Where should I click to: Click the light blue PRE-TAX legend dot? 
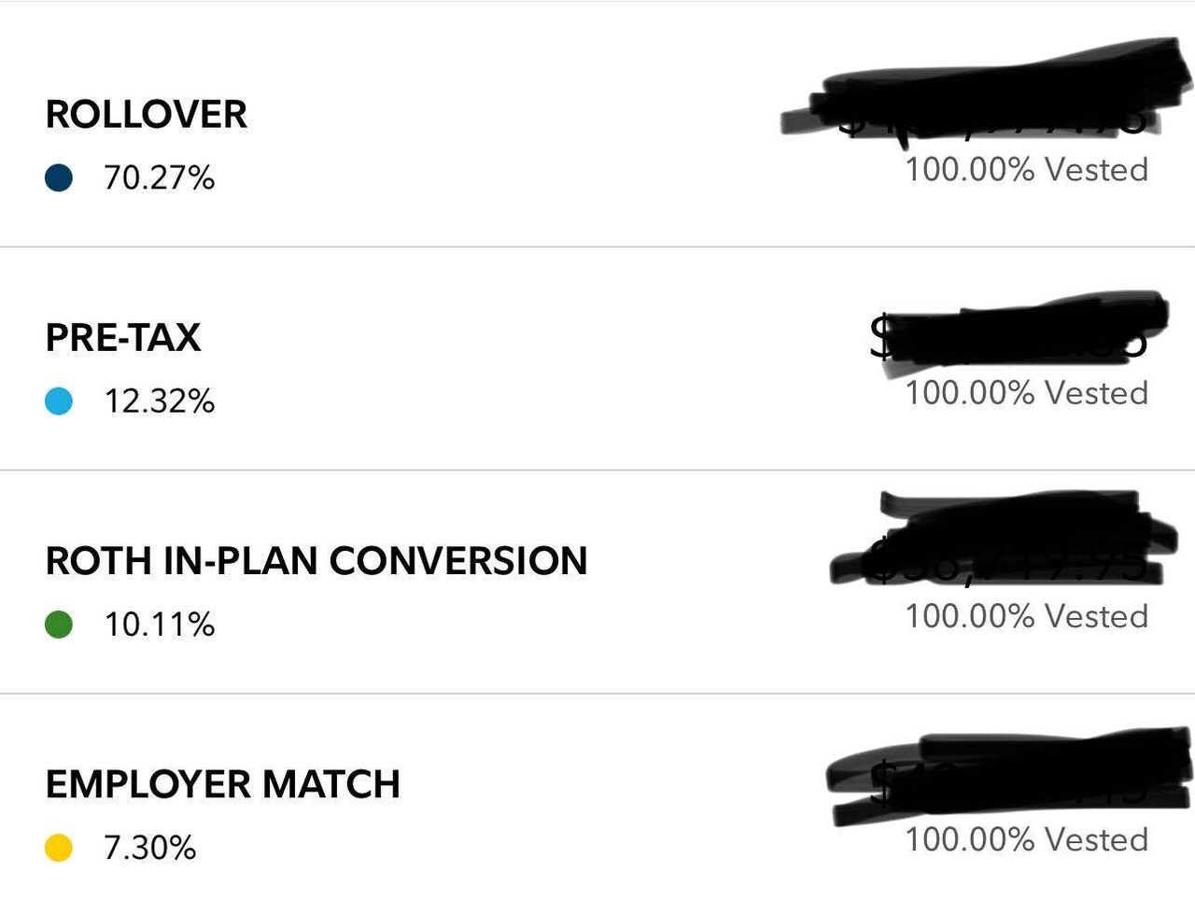pos(60,402)
